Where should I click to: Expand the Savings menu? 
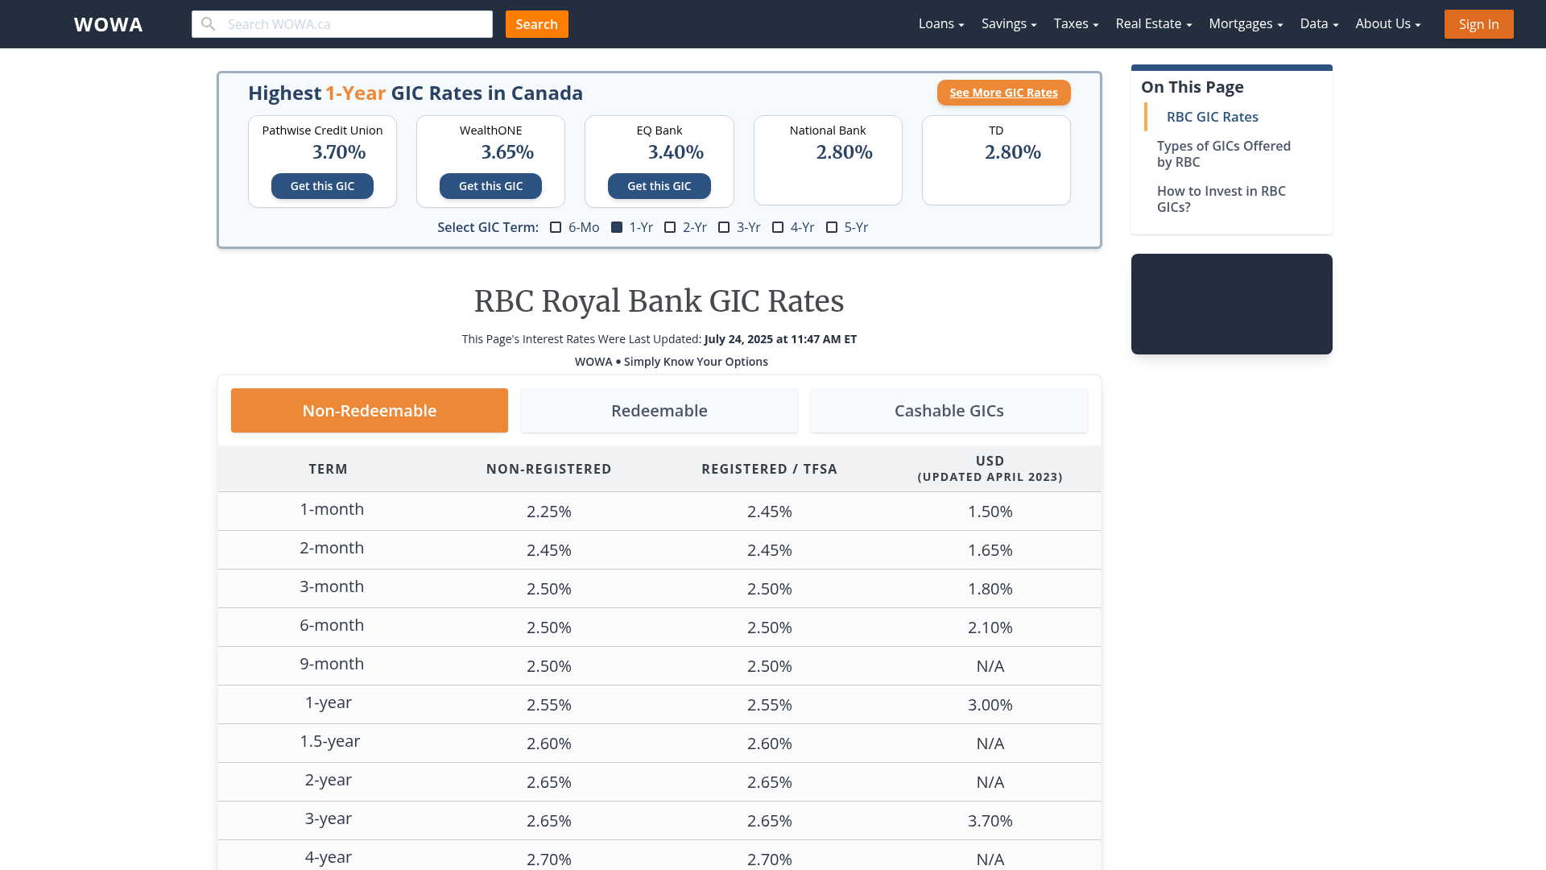pos(1009,24)
